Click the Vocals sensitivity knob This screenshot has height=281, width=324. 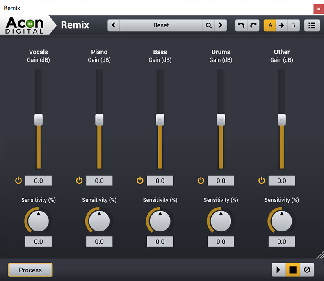(x=39, y=221)
